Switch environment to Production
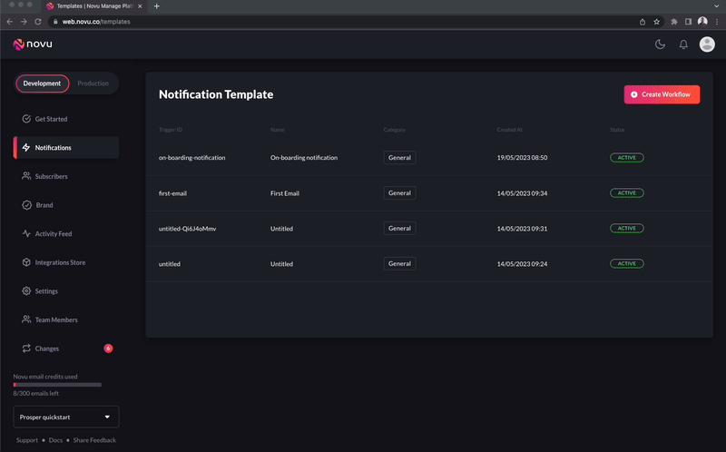 93,84
